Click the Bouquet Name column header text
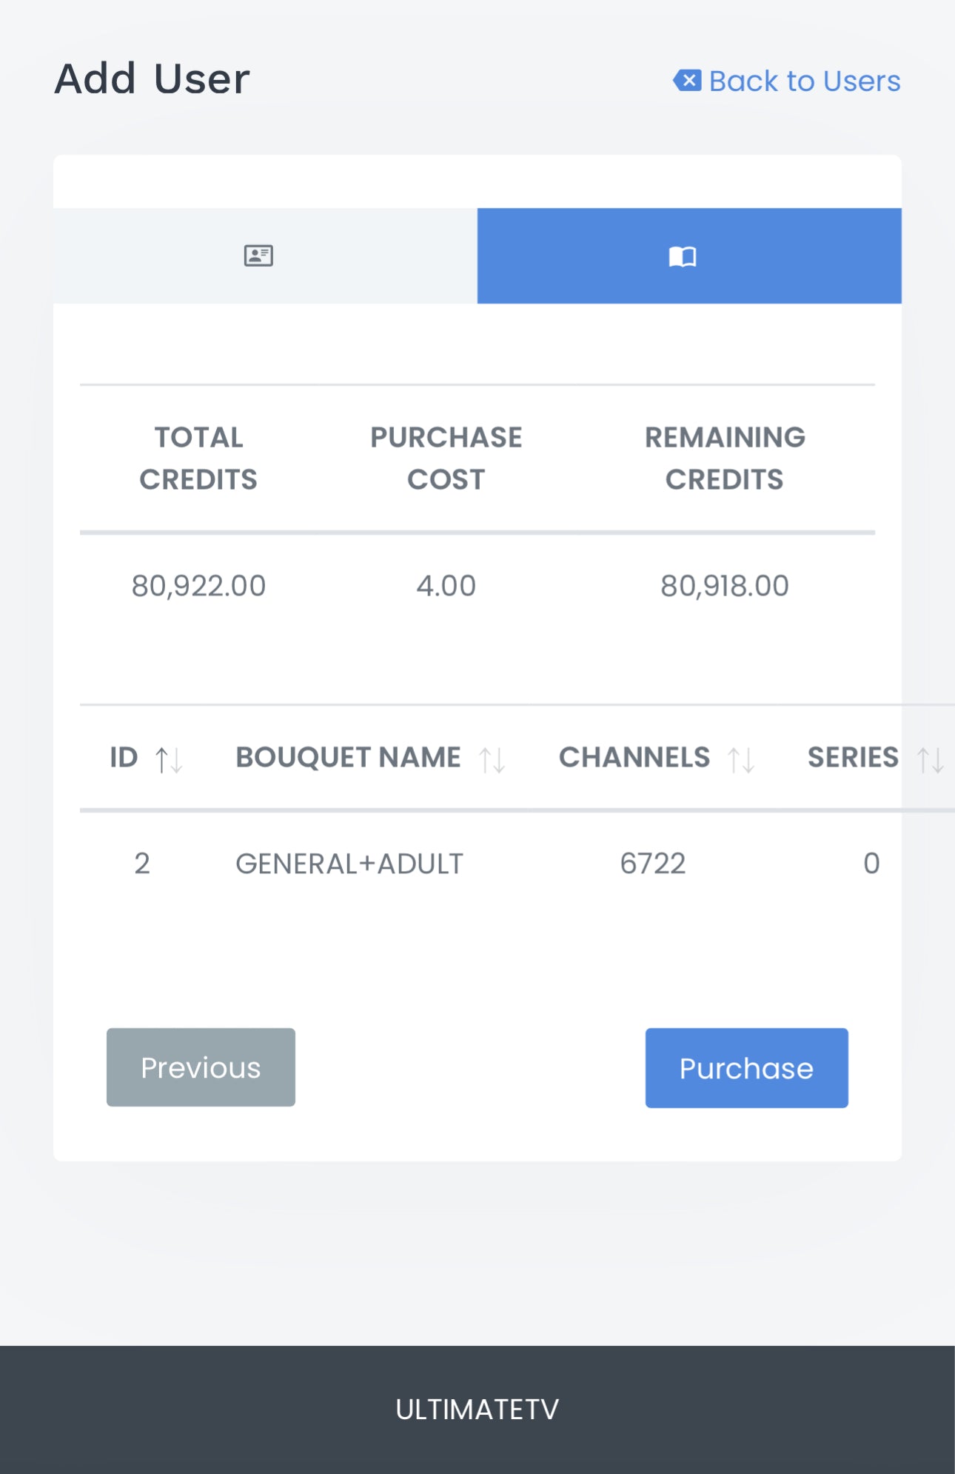955x1474 pixels. pos(348,758)
